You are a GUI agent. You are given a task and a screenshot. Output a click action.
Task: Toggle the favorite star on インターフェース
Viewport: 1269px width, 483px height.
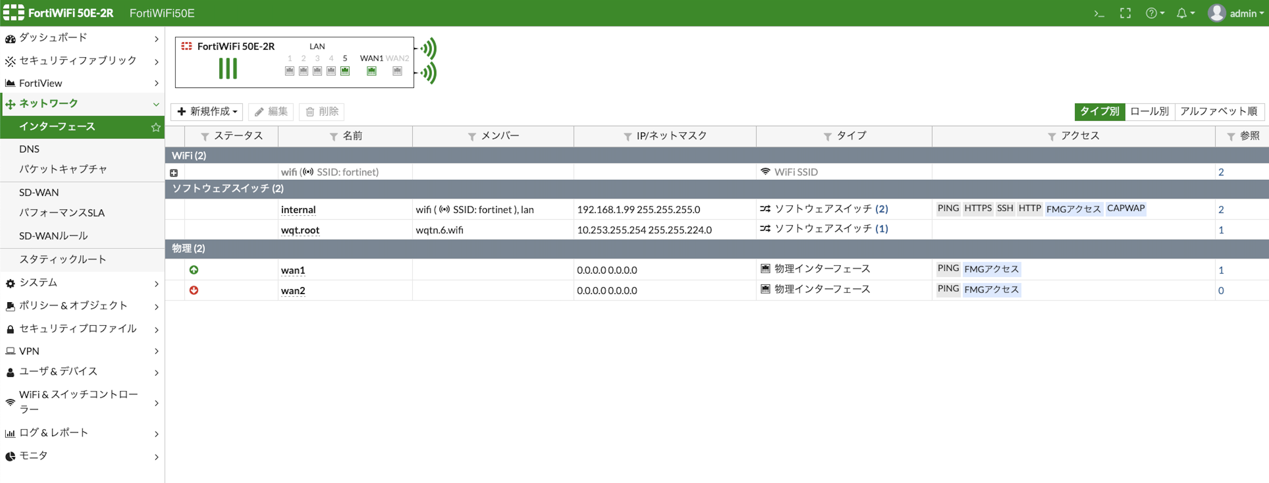pos(156,127)
